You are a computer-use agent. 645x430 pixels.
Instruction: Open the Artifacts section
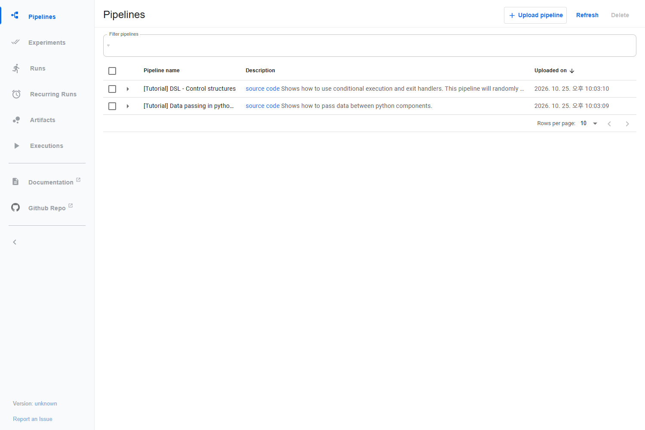click(43, 120)
